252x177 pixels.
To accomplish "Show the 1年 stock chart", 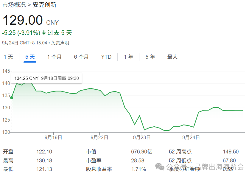I will coord(128,57).
